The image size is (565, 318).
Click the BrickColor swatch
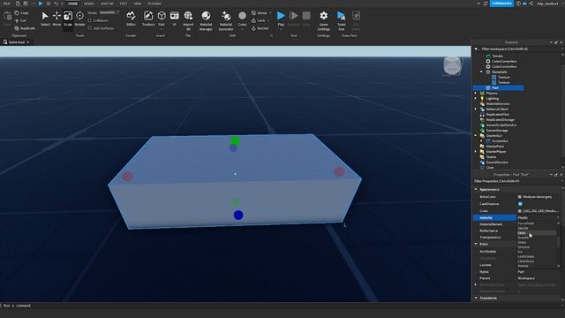point(520,197)
